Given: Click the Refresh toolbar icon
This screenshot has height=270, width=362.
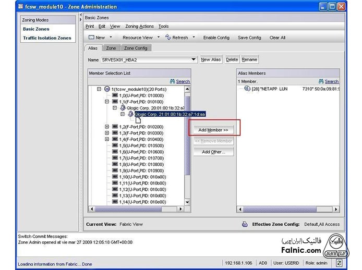Looking at the screenshot, I should coord(168,38).
